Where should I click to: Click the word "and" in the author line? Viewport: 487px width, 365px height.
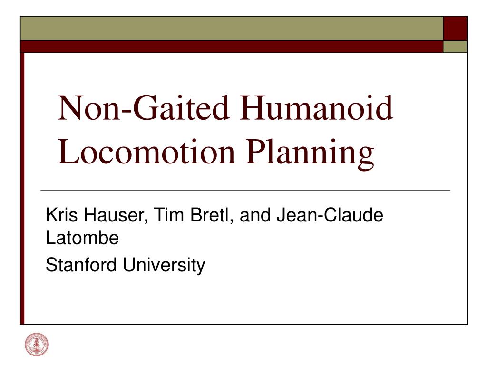(255, 215)
